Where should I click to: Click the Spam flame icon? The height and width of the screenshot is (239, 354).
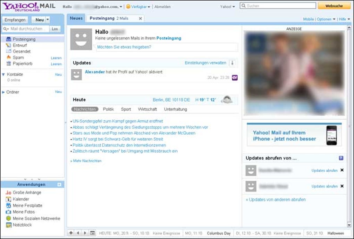coord(9,57)
